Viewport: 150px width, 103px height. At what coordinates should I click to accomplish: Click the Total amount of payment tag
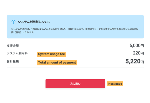point(57,62)
